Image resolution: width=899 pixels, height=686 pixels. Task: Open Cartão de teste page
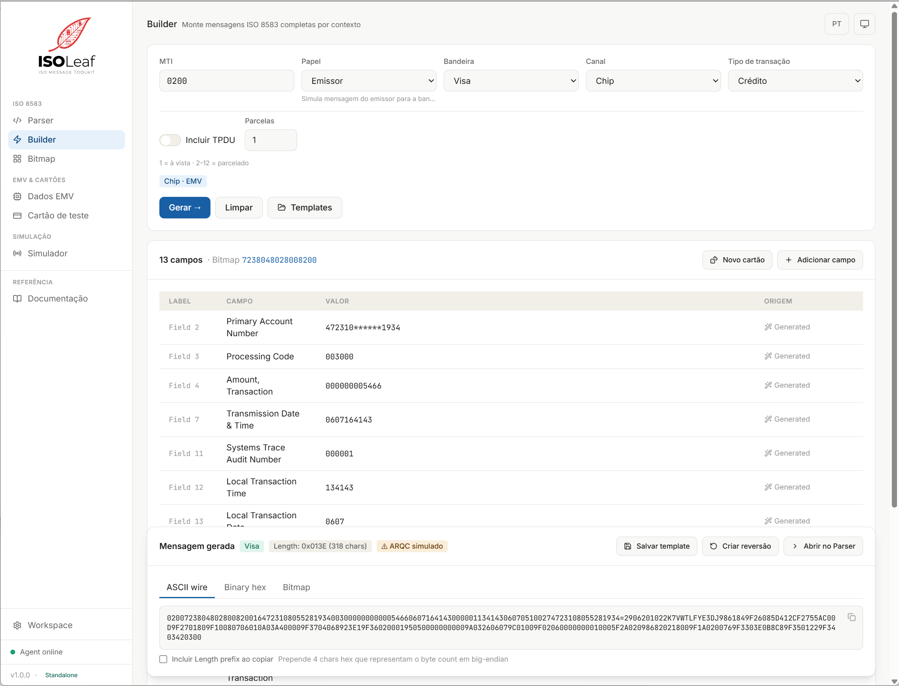tap(66, 216)
